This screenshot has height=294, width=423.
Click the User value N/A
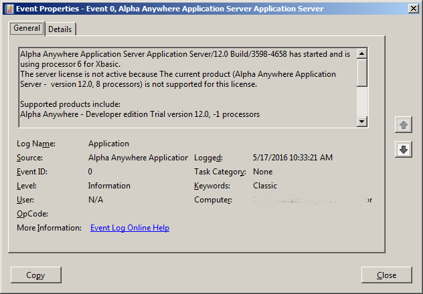96,200
